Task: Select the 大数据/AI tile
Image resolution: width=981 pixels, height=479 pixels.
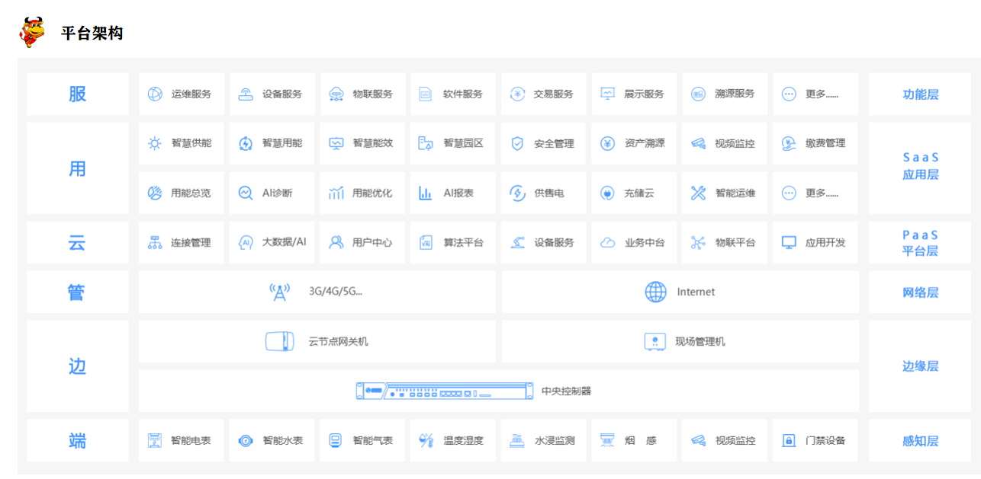Action: 272,243
